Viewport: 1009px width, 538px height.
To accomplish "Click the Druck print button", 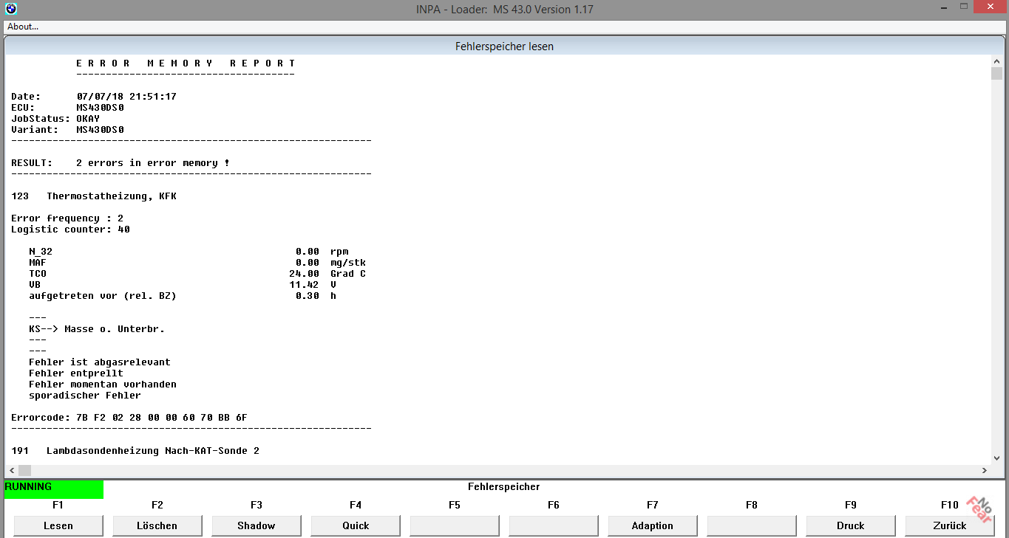I will pyautogui.click(x=851, y=525).
